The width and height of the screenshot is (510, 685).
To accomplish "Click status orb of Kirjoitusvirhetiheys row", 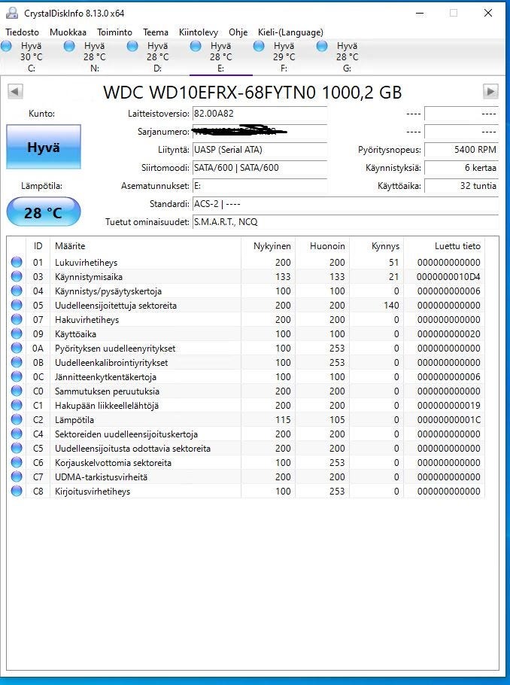I will (x=17, y=491).
